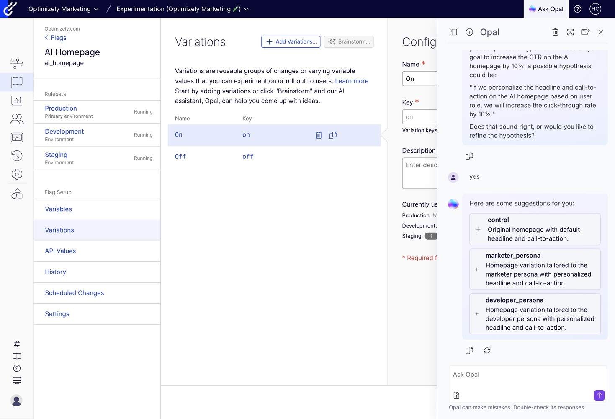Expand the Experimentation project dropdown
The width and height of the screenshot is (615, 419).
pyautogui.click(x=246, y=9)
